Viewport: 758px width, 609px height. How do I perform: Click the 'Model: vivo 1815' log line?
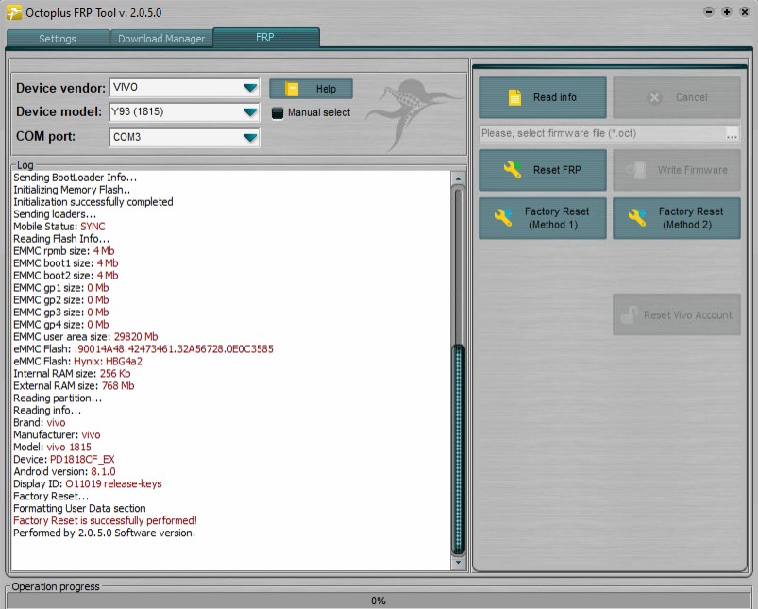pos(52,447)
